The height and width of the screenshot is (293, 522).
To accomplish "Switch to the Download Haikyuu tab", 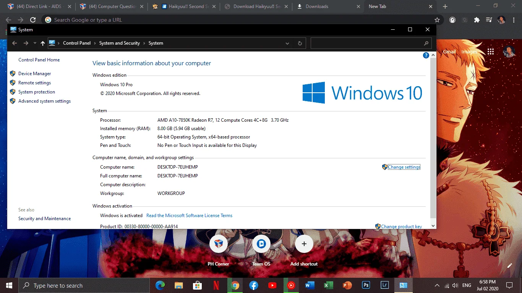I will 256,6.
